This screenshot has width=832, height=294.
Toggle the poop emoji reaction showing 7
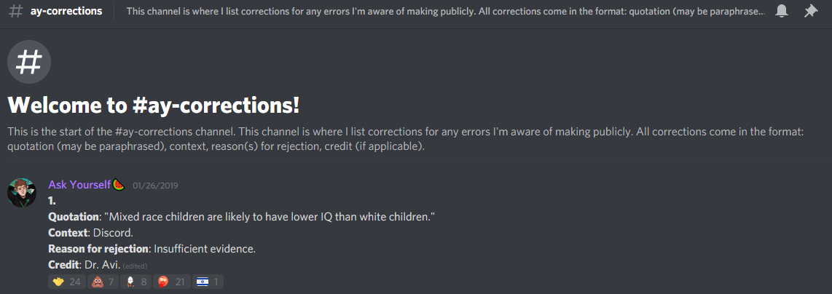103,282
